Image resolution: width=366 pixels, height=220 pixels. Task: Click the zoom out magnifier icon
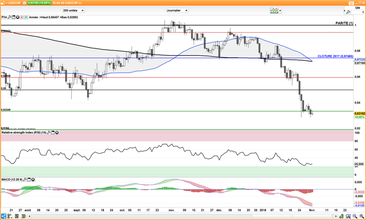coord(355,216)
